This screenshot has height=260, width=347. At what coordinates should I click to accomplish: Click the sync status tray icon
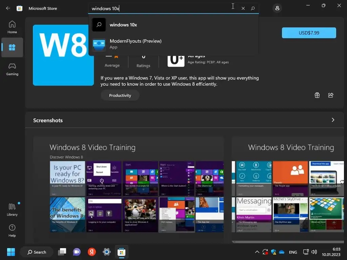pyautogui.click(x=265, y=252)
